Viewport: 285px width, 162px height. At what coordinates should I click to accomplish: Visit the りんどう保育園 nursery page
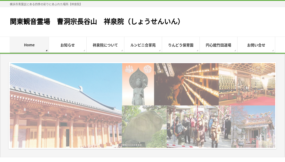tap(180, 45)
